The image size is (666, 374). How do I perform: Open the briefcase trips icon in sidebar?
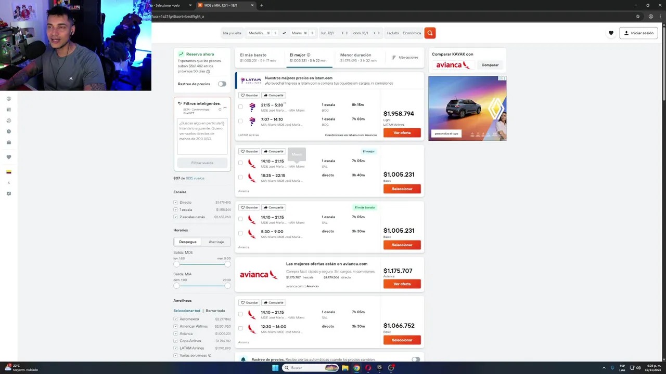9,142
